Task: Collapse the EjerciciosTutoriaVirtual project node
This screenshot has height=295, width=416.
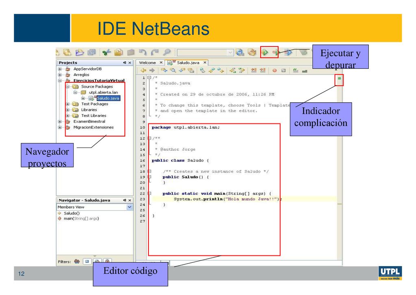Action: (60, 81)
